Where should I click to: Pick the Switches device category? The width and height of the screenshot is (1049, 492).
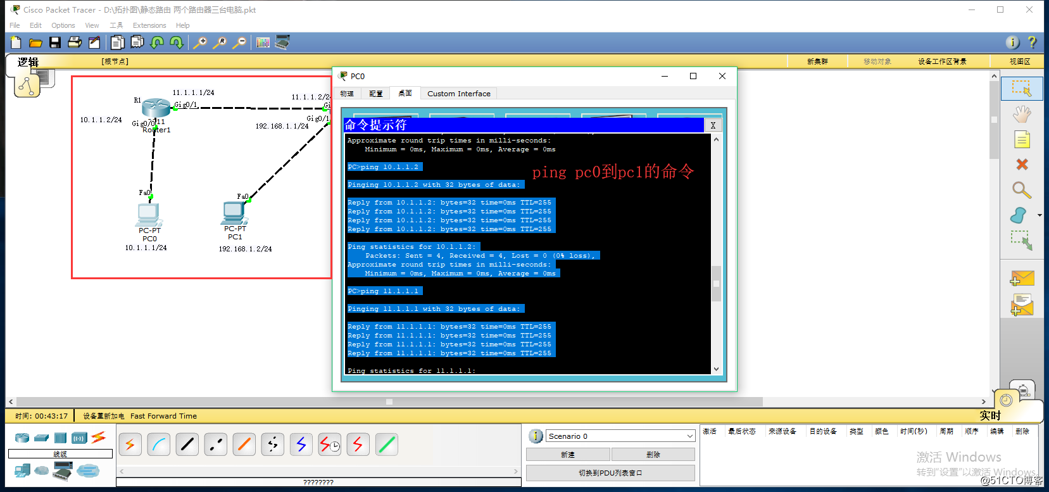(x=42, y=438)
